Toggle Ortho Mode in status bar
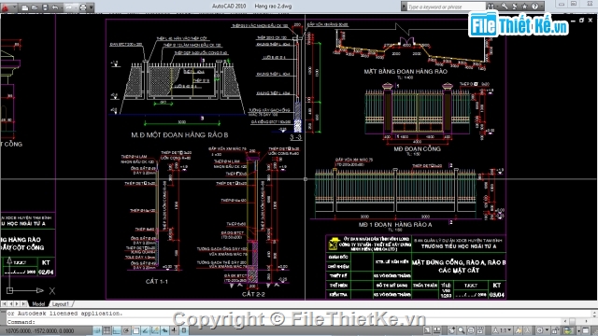 (x=117, y=330)
